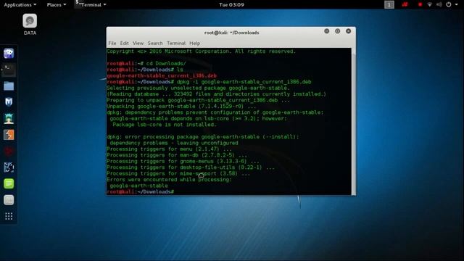Launch Maltego from the dock
The width and height of the screenshot is (464, 261).
click(9, 167)
